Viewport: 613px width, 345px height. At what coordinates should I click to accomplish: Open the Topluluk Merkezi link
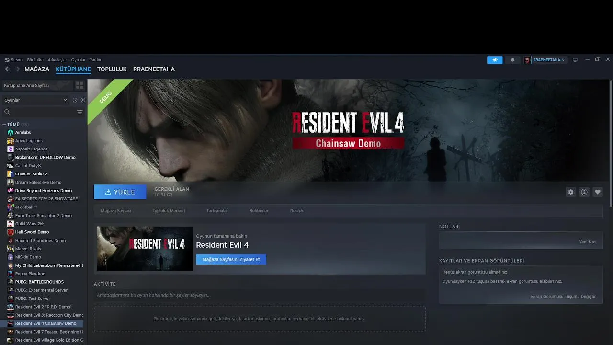point(169,211)
